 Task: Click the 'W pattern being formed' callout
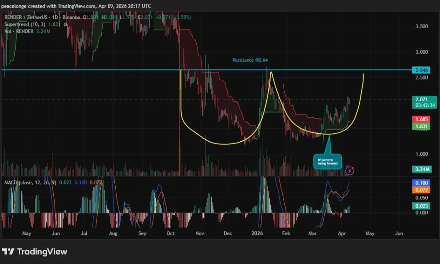click(x=327, y=161)
